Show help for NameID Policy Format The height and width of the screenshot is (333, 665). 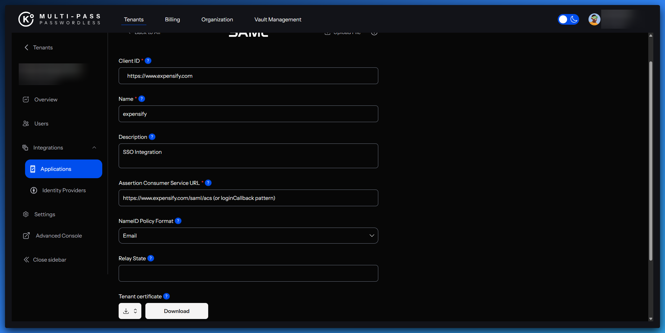[178, 221]
